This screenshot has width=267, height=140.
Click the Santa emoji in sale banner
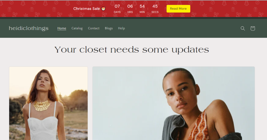[103, 9]
